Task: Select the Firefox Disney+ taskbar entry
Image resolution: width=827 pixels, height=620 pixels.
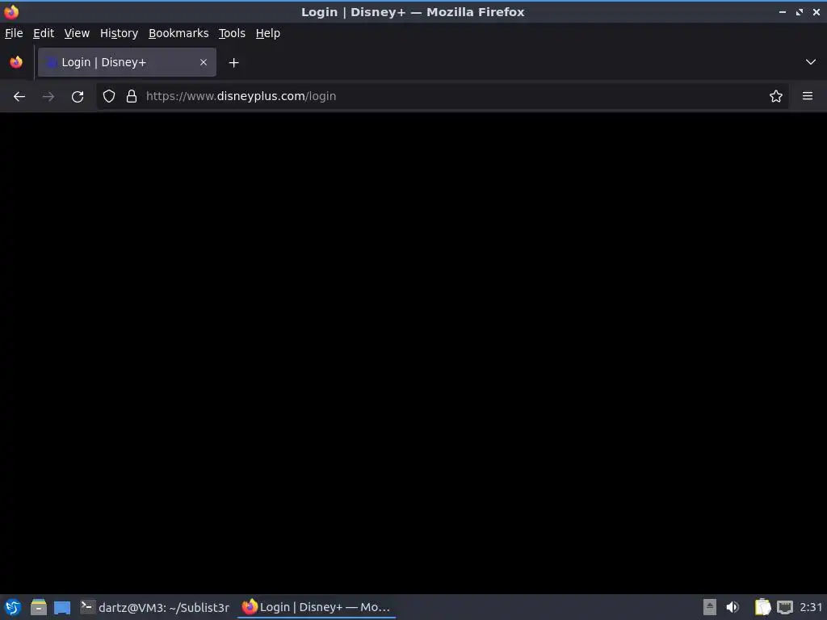Action: pos(317,607)
